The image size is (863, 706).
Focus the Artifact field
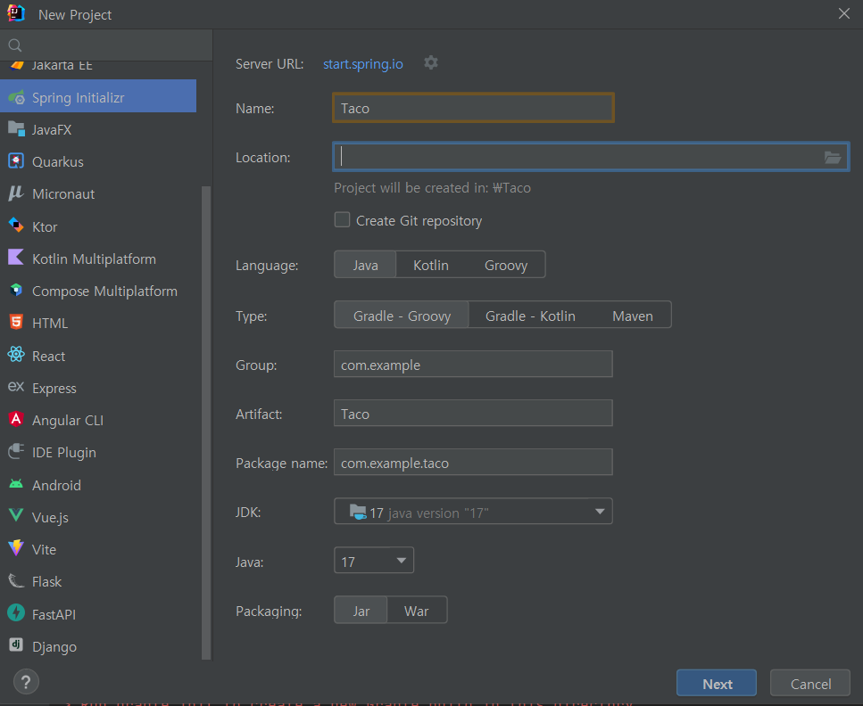coord(473,413)
